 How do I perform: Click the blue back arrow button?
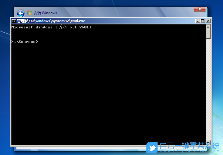[21, 13]
